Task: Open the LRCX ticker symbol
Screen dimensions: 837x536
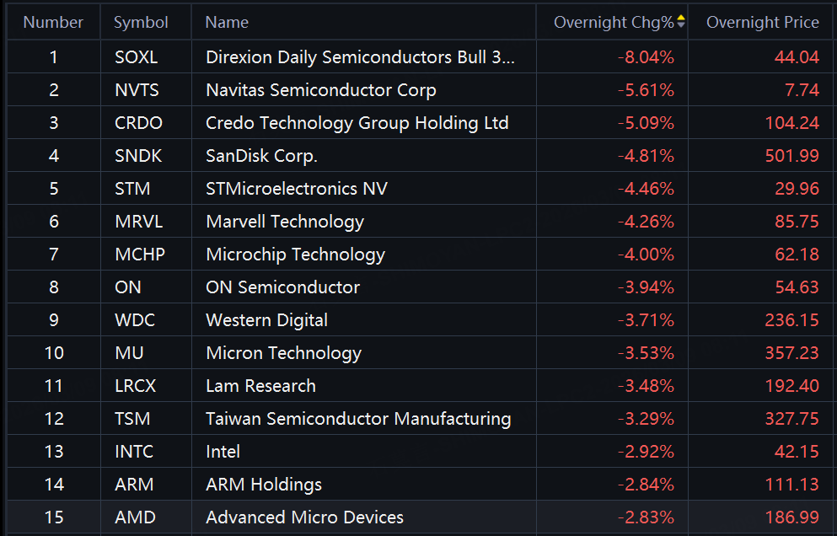Action: tap(136, 386)
